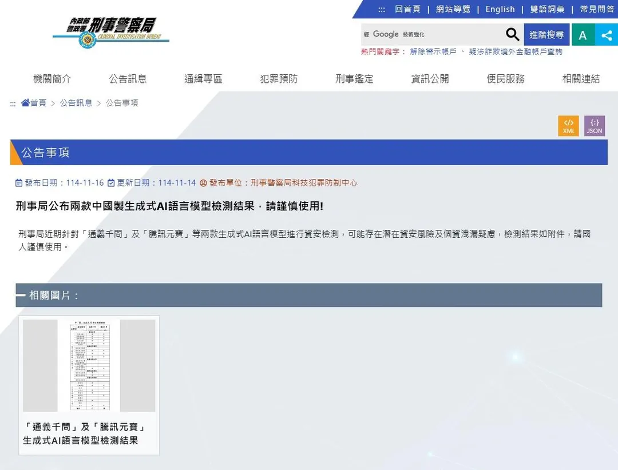
Task: Focus the Google search input field
Action: (433, 35)
